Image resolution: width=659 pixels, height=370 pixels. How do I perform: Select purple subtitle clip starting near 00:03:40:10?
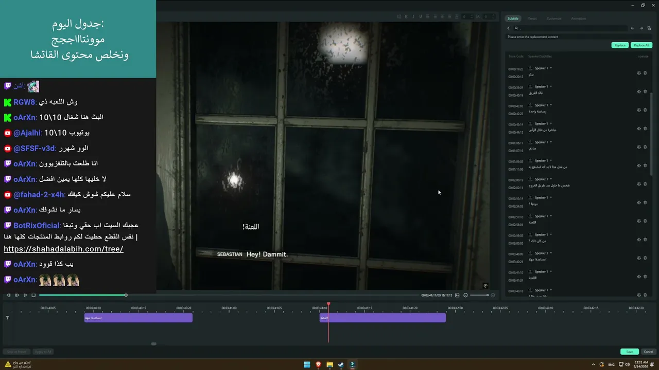138,318
